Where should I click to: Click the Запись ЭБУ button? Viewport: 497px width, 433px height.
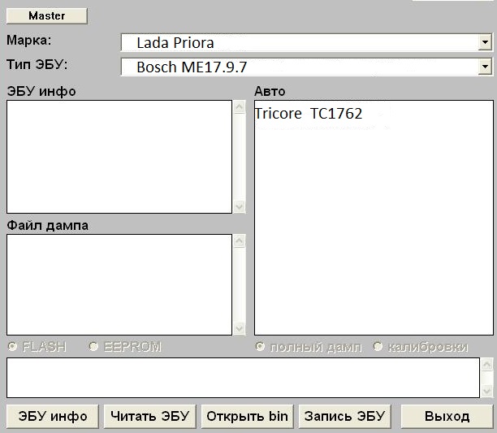click(345, 416)
